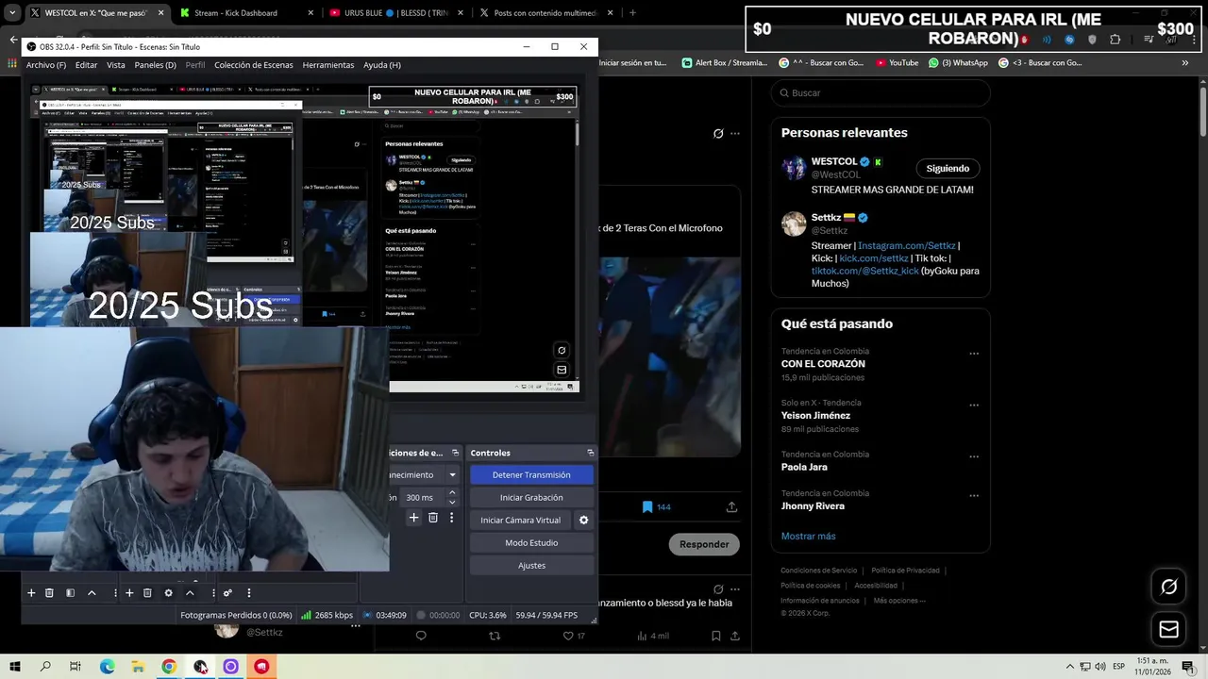This screenshot has height=679, width=1208.
Task: Open the floating Grok button on X
Action: click(x=1168, y=587)
